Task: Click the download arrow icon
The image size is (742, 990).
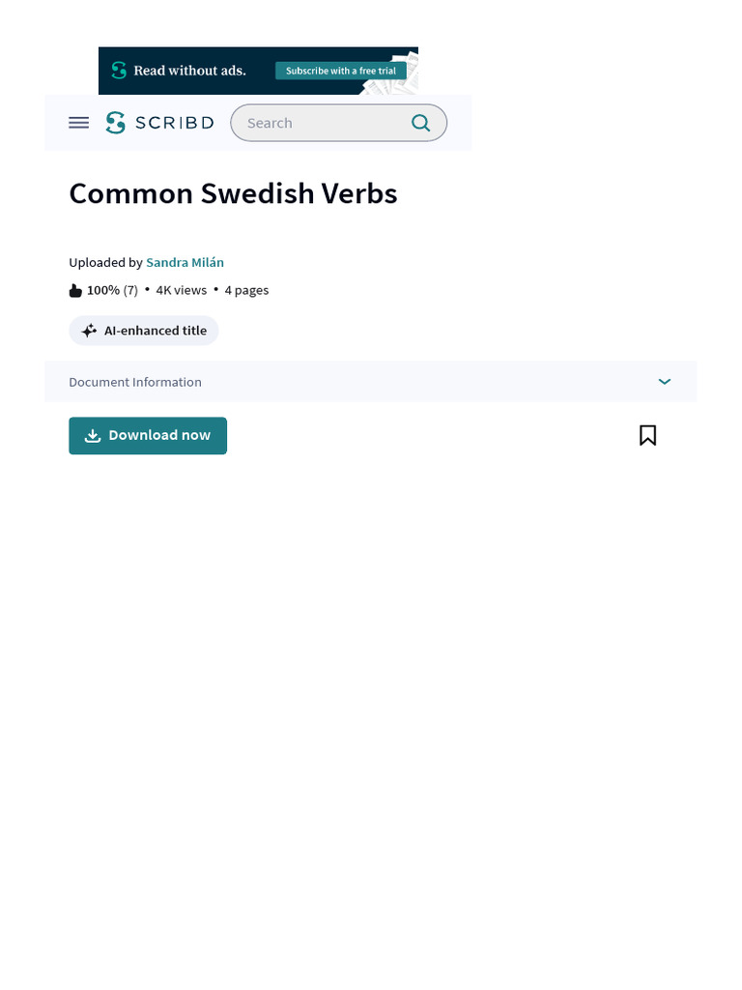Action: [93, 436]
